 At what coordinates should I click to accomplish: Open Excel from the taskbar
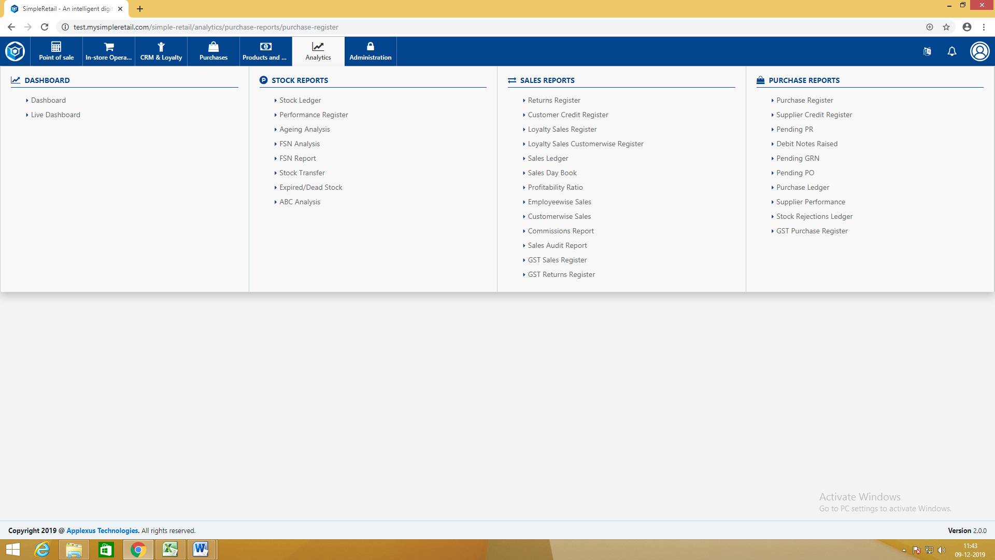pyautogui.click(x=170, y=549)
